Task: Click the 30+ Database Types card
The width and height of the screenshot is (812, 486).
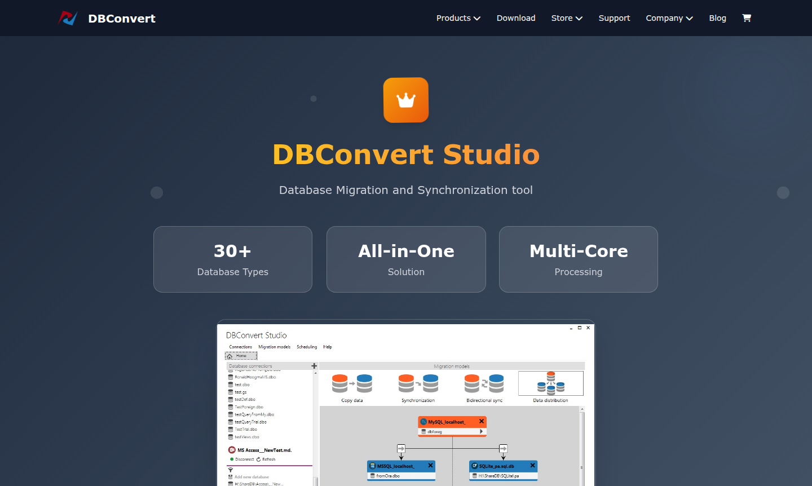Action: point(233,259)
